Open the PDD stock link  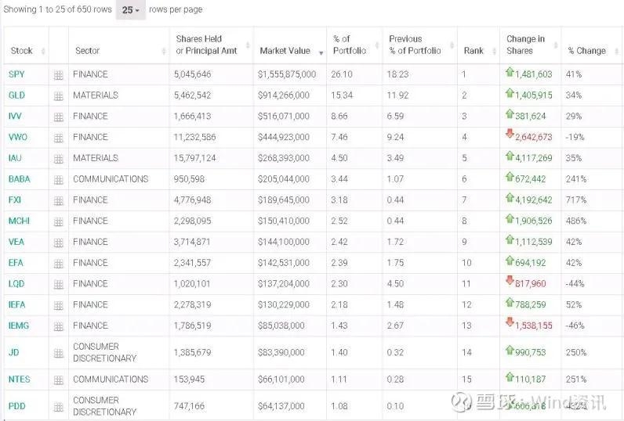click(16, 406)
